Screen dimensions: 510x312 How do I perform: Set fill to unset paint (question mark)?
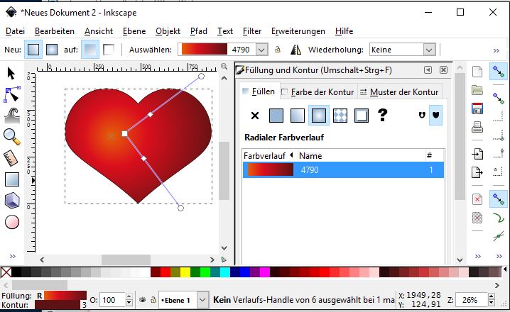coord(382,115)
